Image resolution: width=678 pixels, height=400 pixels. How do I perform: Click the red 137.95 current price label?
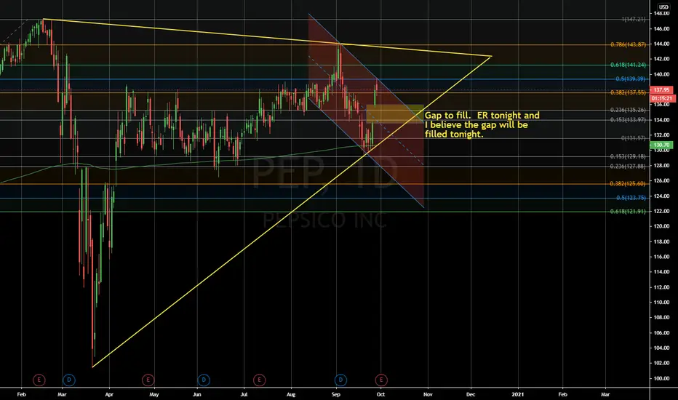[661, 90]
